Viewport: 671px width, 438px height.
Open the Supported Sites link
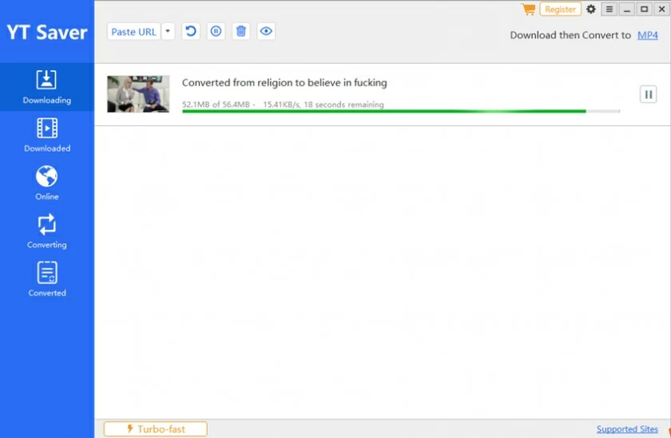(627, 429)
